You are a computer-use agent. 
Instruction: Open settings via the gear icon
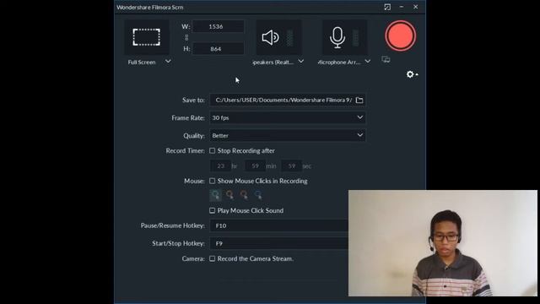[x=410, y=74]
